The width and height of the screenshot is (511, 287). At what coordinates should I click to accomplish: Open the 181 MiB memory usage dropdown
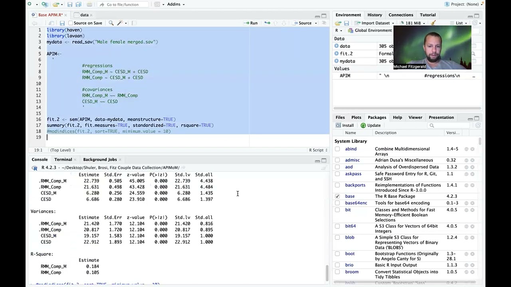(x=413, y=23)
